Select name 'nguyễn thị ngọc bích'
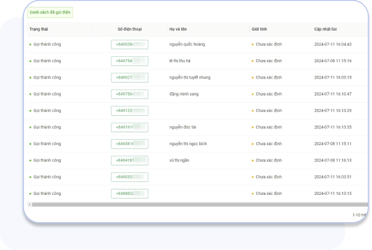Screen dimensions: 372x250 [188, 144]
